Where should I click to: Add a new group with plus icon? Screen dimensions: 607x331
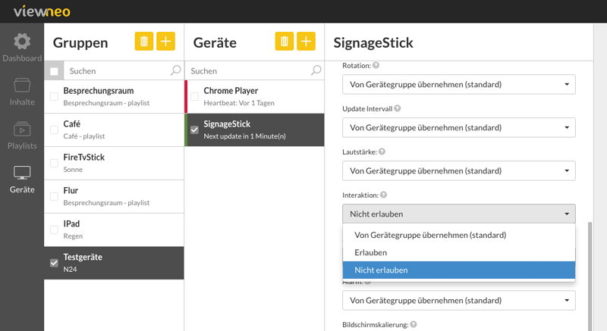(165, 42)
